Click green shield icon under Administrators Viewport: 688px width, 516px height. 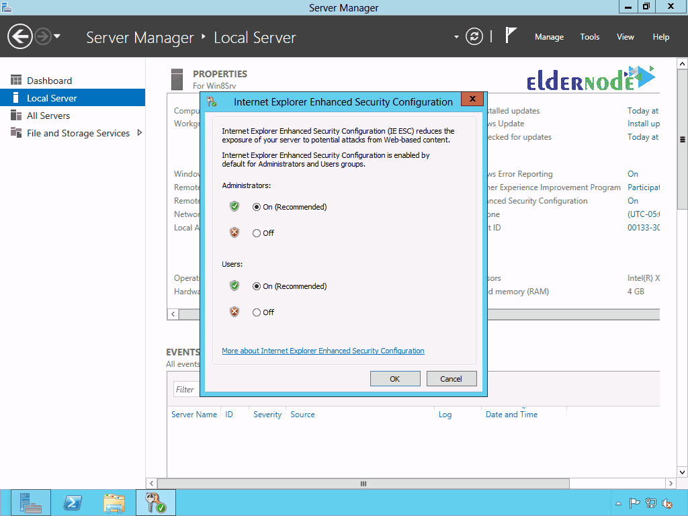click(234, 206)
